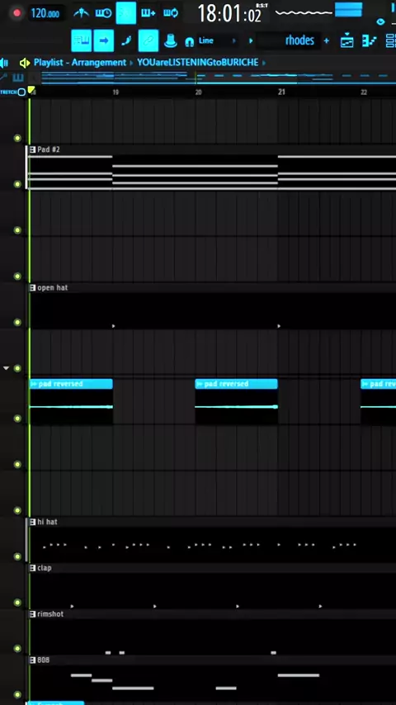
Task: Mute the rimshot track
Action: (17, 648)
